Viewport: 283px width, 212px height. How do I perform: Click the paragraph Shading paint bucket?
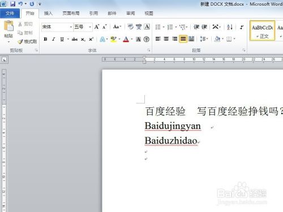[x=217, y=39]
